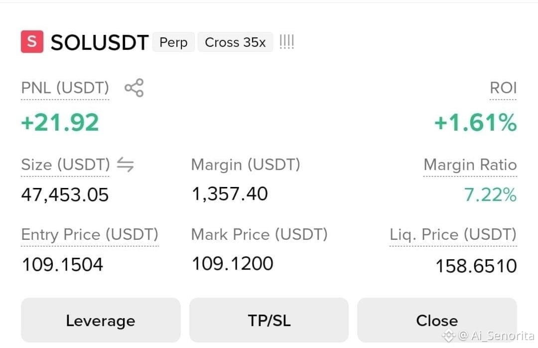538x348 pixels.
Task: Show the Liq. Price (USDT) label info
Action: (x=453, y=235)
